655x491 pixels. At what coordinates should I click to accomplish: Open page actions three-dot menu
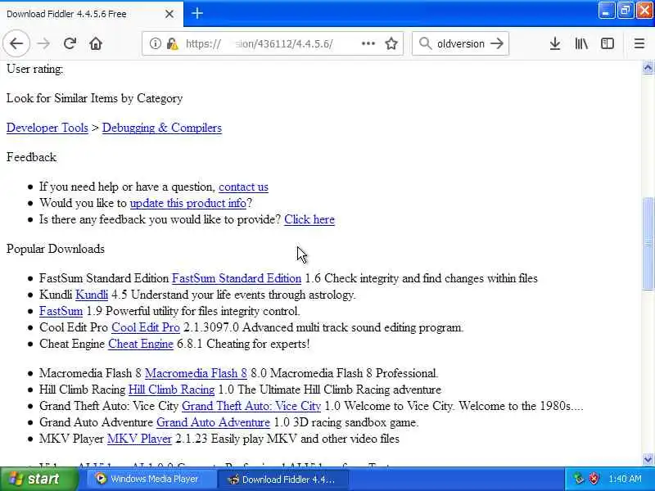pyautogui.click(x=368, y=43)
